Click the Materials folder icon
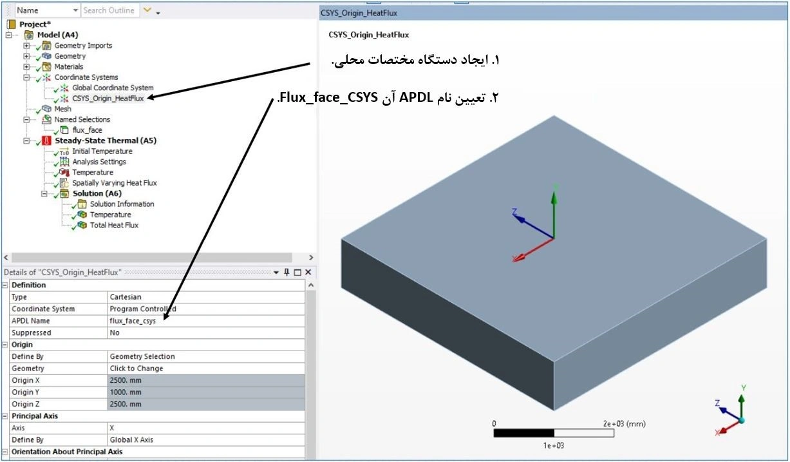 click(47, 66)
